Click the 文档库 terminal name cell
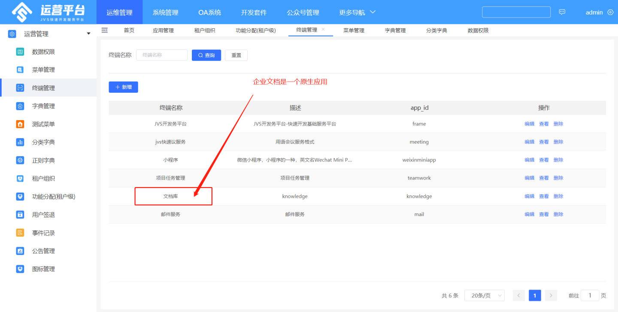The image size is (618, 312). click(x=170, y=196)
